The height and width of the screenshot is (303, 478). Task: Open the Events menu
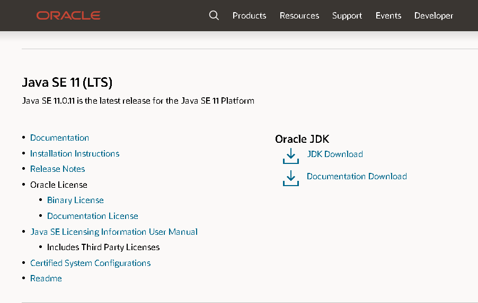tap(388, 15)
